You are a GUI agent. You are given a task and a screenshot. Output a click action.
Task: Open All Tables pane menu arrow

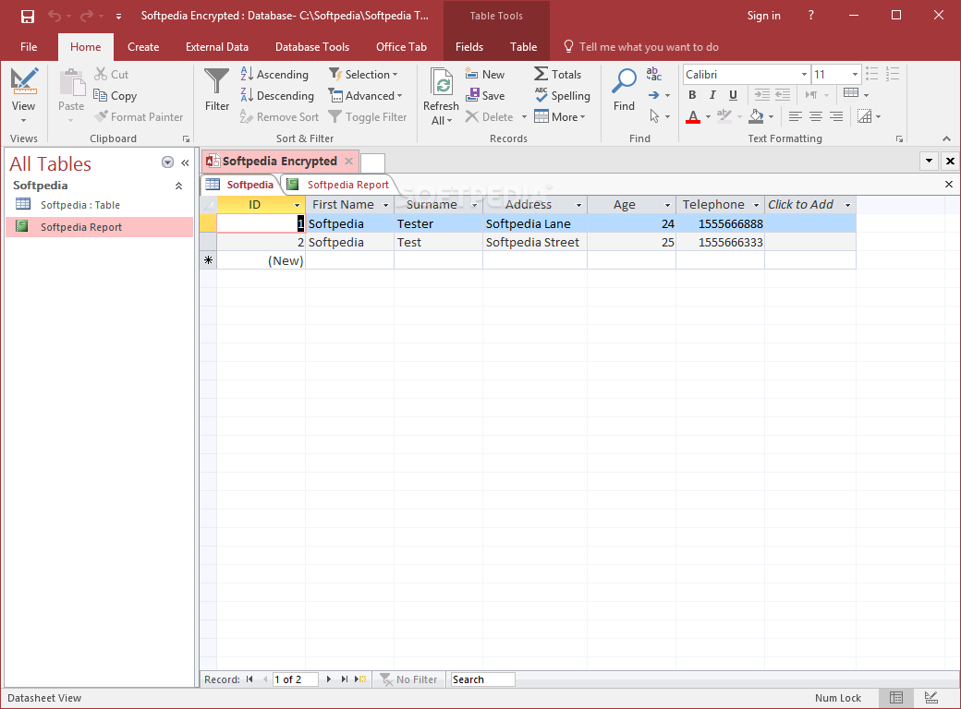[167, 162]
